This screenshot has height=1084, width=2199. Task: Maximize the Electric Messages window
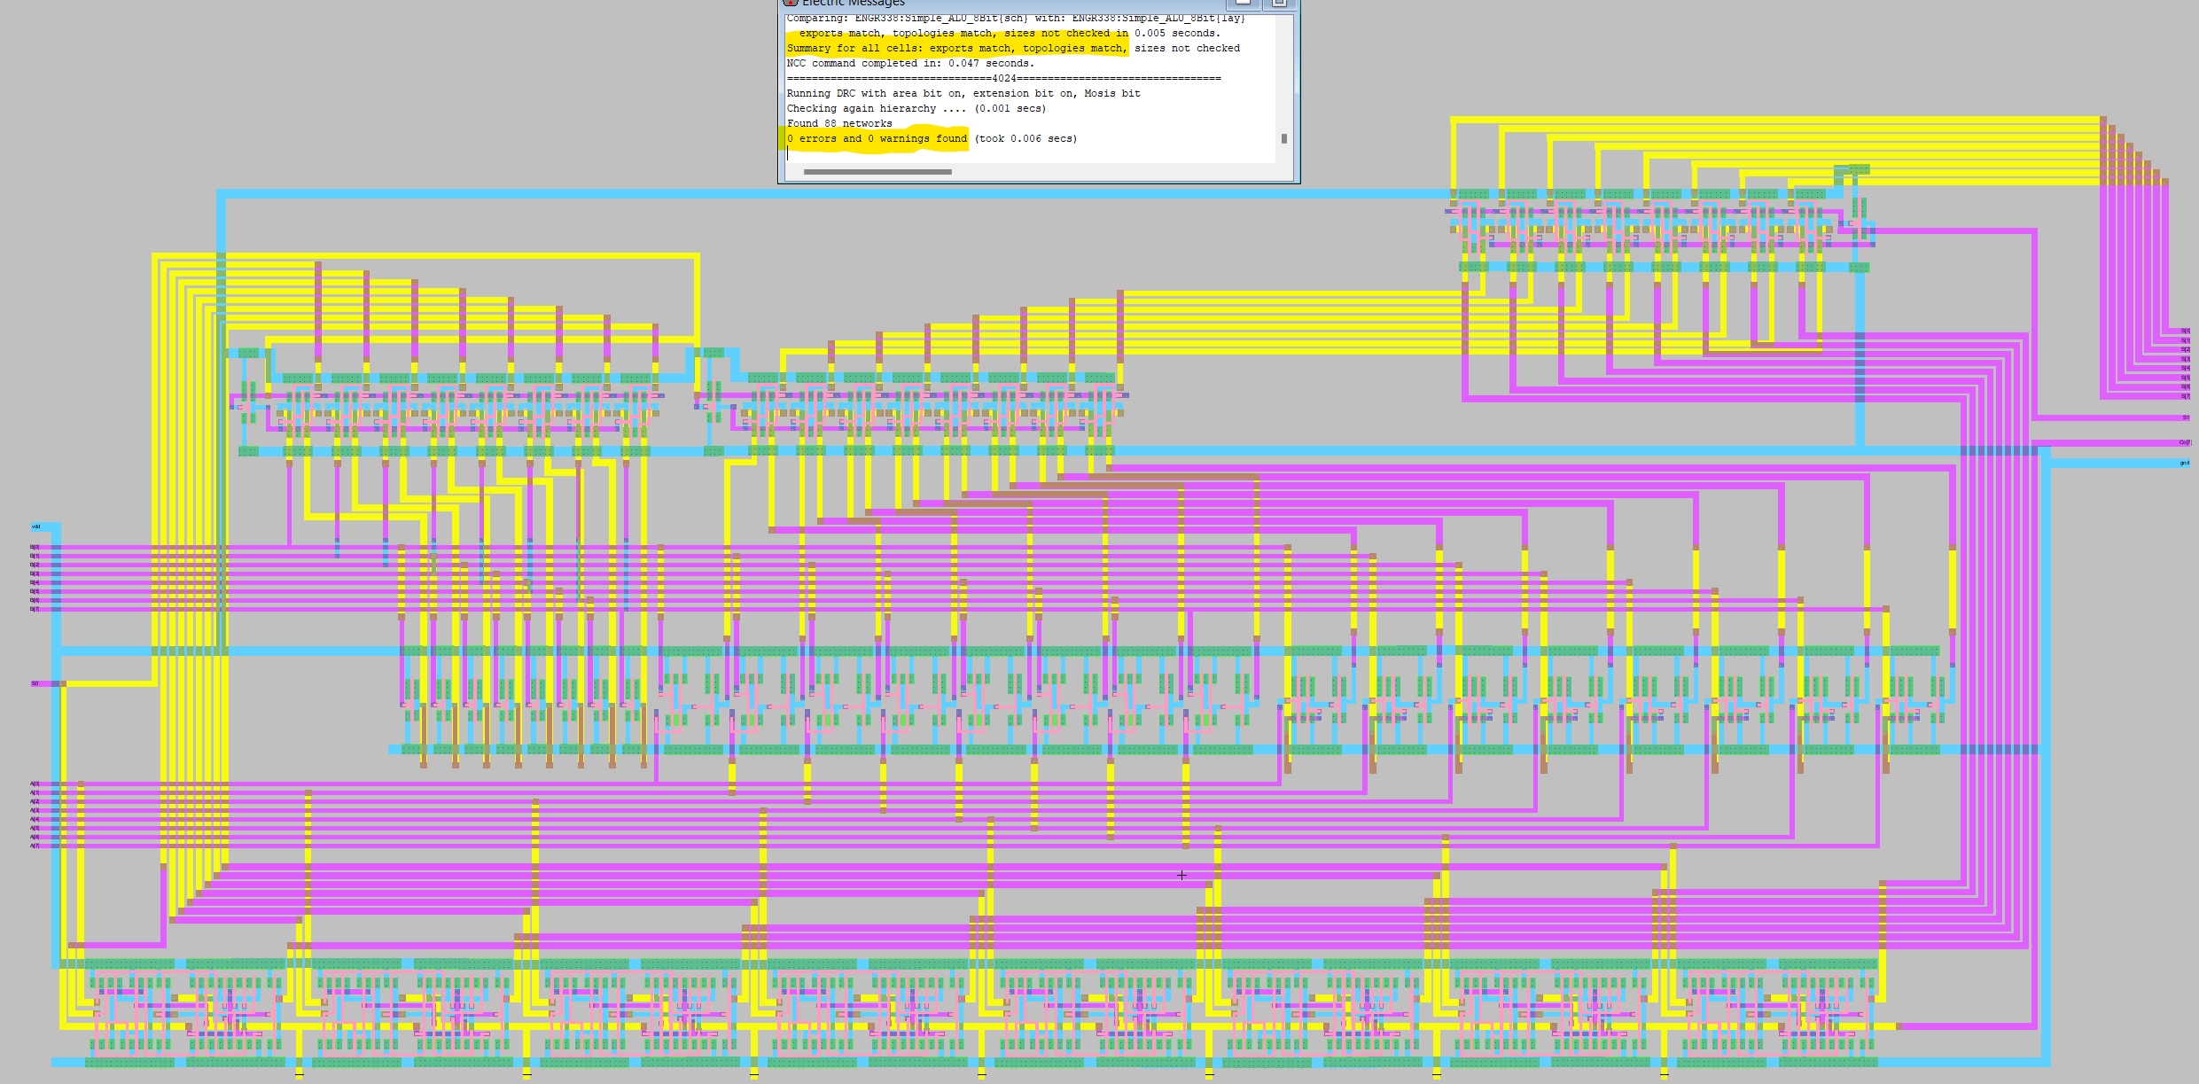pos(1279,3)
